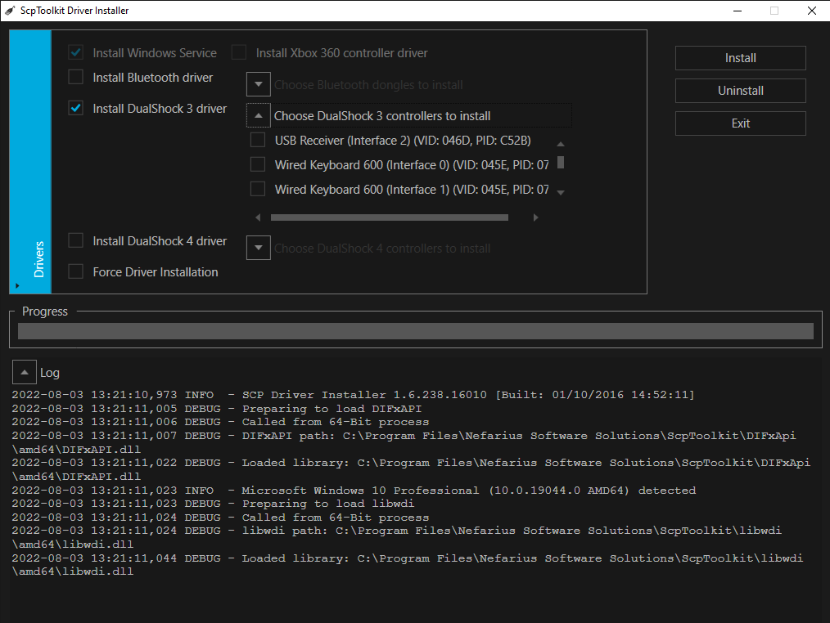Click the 'Choose DualShock 4 controllers to install' text
This screenshot has width=830, height=623.
[x=382, y=249]
